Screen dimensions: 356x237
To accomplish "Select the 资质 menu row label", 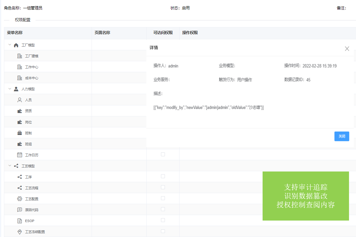I will coord(28,111).
